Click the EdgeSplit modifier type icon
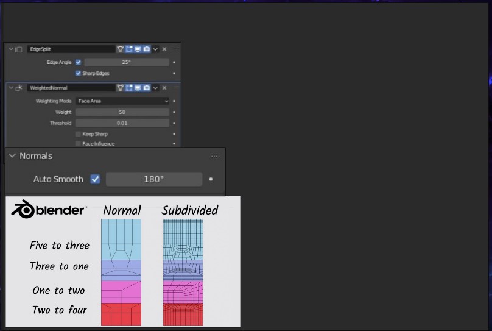 coord(19,49)
